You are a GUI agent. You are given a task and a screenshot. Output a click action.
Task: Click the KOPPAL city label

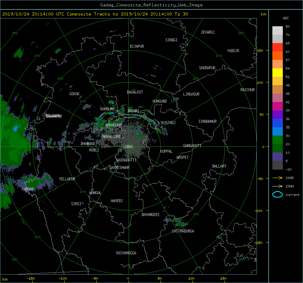(x=166, y=151)
